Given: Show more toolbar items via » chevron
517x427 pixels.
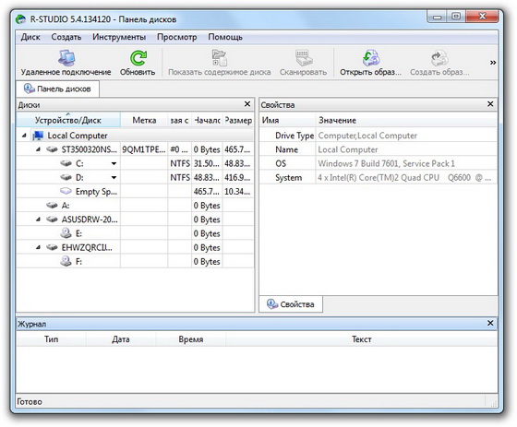Looking at the screenshot, I should coord(493,63).
